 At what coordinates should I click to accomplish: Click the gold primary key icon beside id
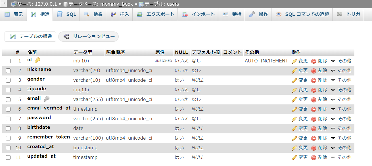coord(37,60)
